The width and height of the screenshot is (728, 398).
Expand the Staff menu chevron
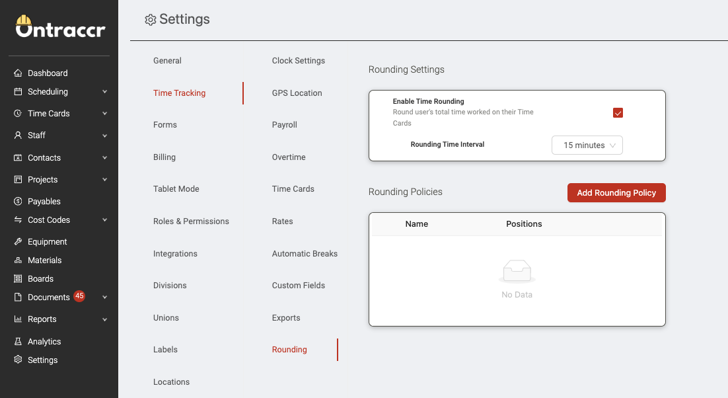click(x=105, y=136)
